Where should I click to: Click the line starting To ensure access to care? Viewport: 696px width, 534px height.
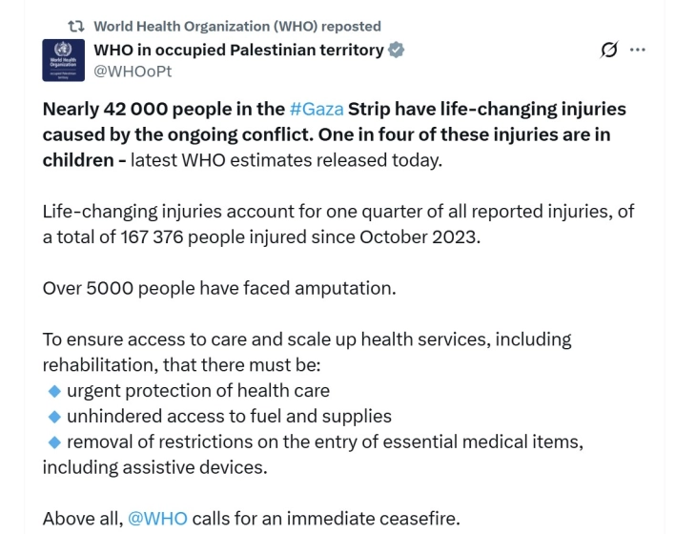307,339
